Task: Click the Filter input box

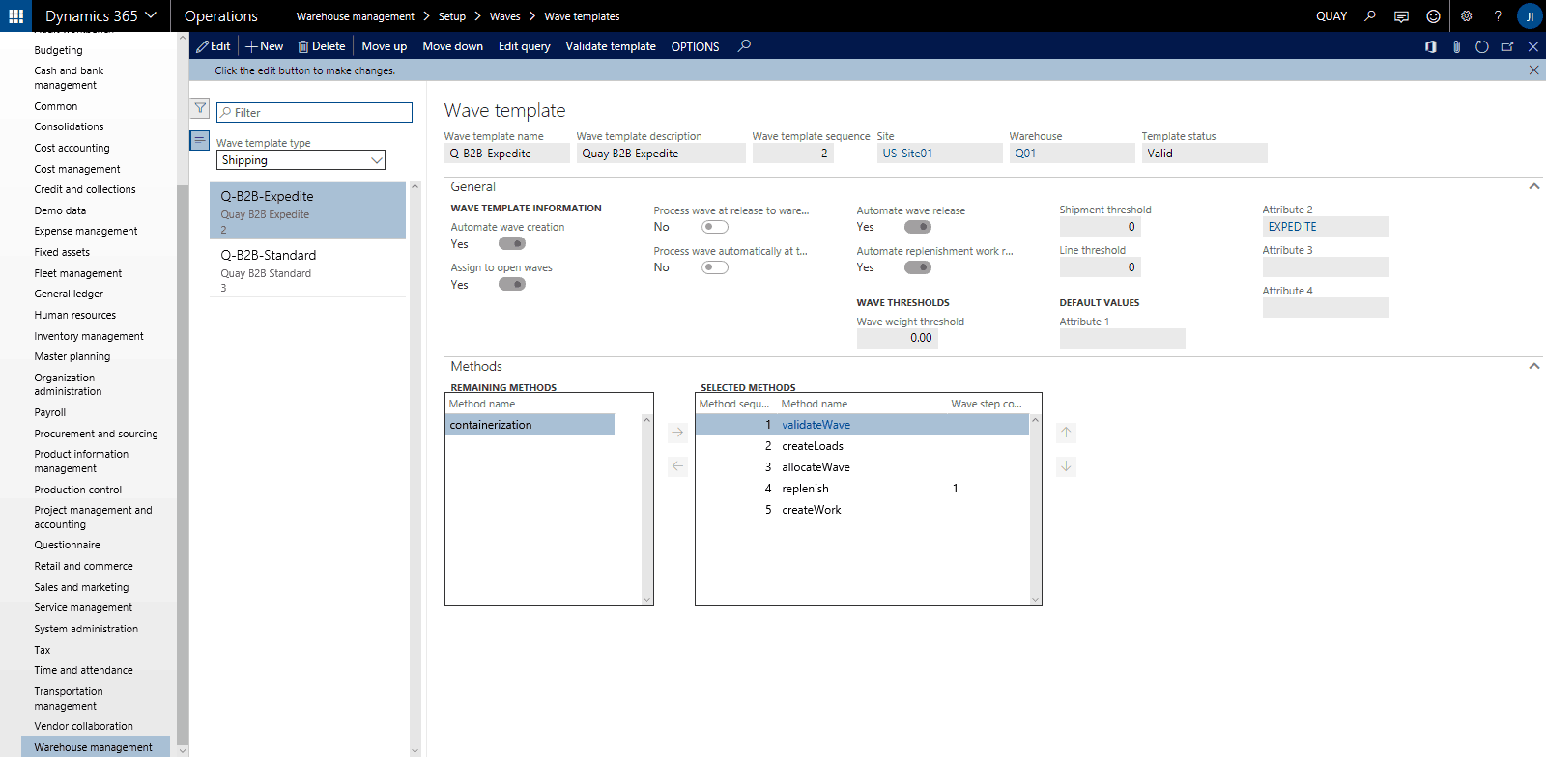Action: tap(314, 112)
